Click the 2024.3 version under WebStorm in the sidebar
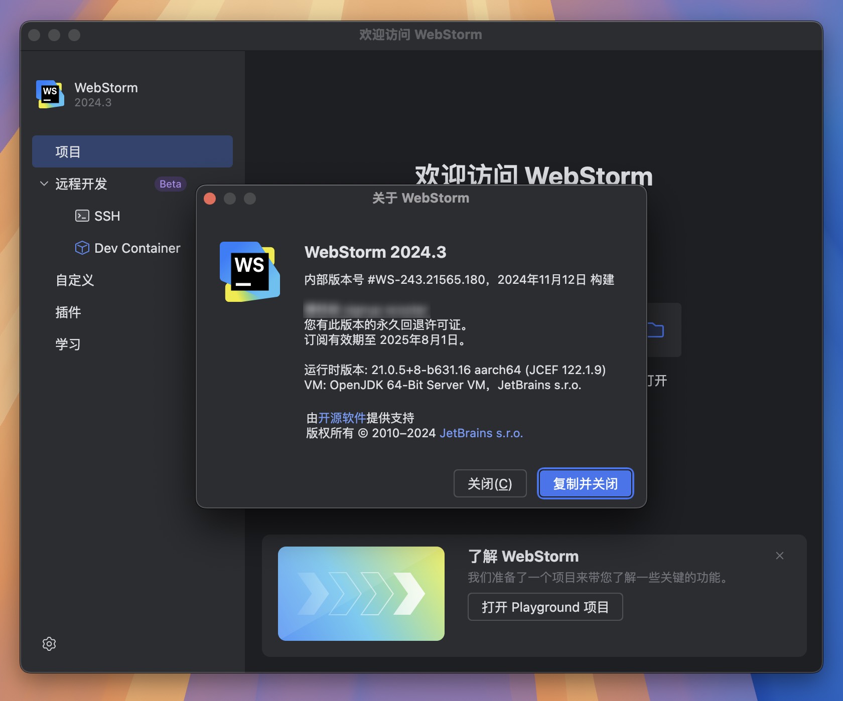Screen dimensions: 843x701 pos(93,103)
